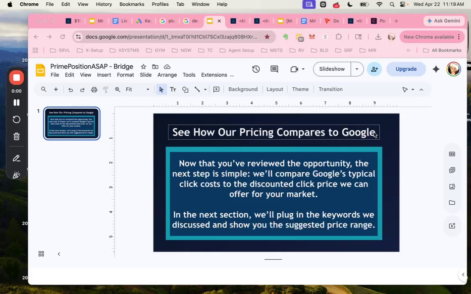The image size is (471, 294).
Task: Open camera meeting dropdown arrow
Action: click(x=303, y=69)
